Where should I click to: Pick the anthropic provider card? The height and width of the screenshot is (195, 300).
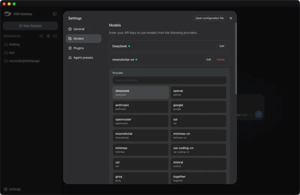(x=140, y=107)
